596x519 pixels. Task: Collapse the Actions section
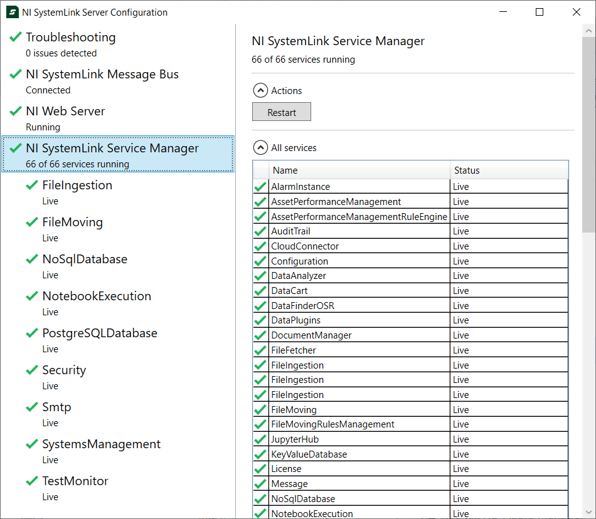[260, 90]
